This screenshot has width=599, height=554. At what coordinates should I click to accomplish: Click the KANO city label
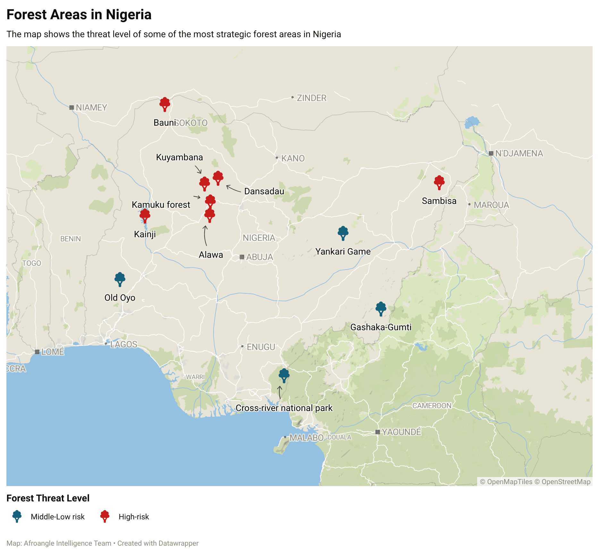point(293,158)
